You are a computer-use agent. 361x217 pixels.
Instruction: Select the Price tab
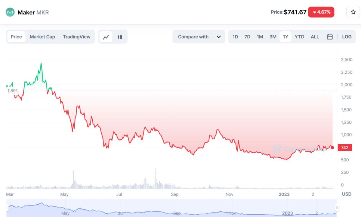pyautogui.click(x=16, y=37)
